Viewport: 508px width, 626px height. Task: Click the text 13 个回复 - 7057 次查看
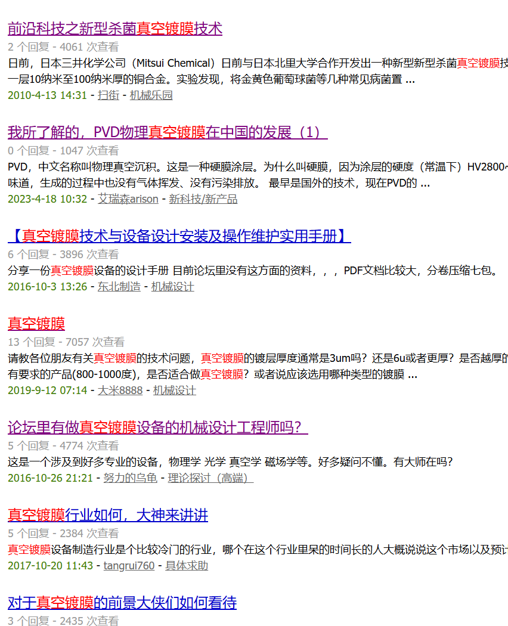click(66, 342)
